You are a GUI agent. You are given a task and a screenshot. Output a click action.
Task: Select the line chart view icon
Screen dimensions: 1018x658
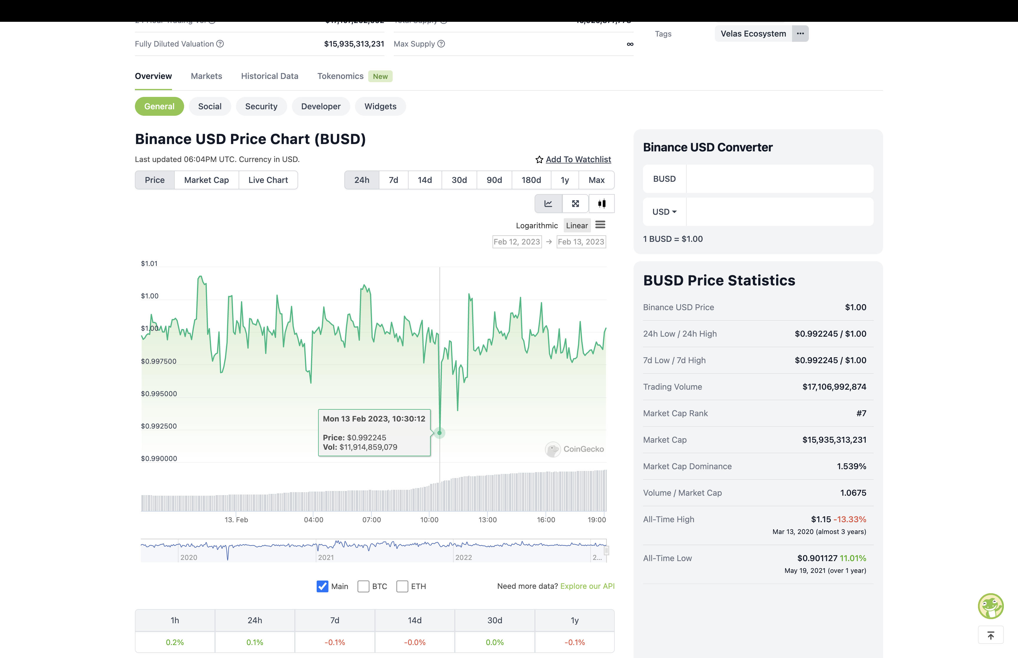548,204
